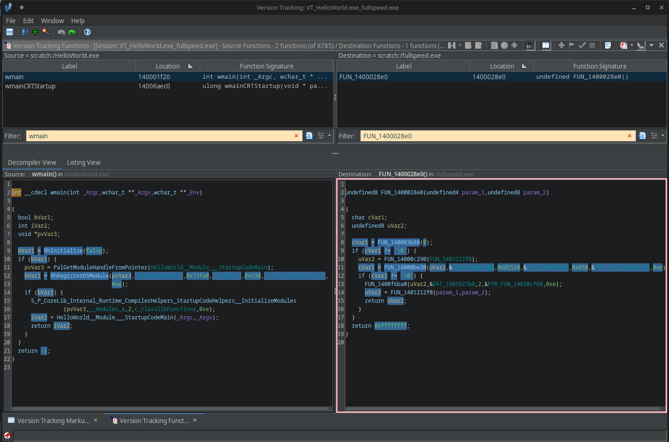Click the flag toolbar icon

click(x=572, y=45)
